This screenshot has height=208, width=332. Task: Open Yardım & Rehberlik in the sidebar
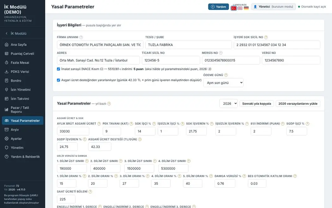click(22, 157)
